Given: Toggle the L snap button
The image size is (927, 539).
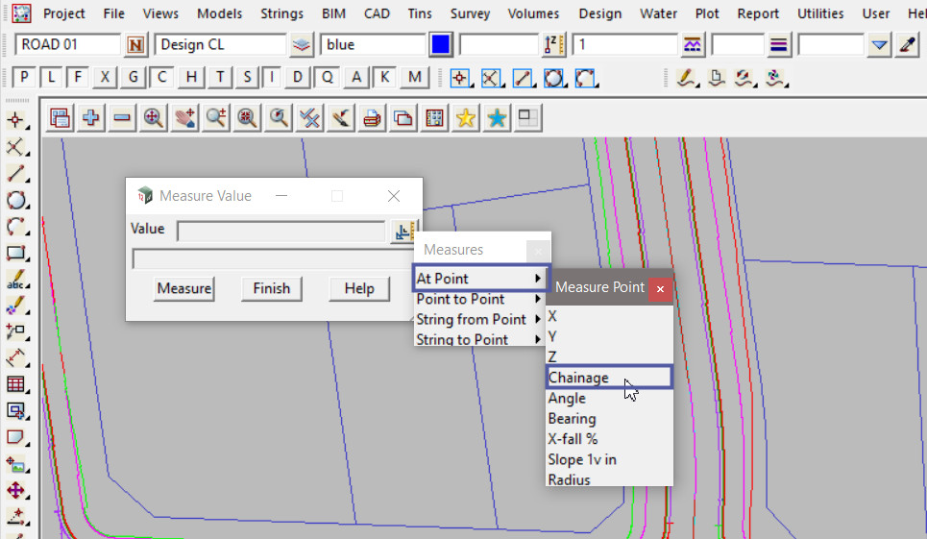Looking at the screenshot, I should tap(52, 77).
